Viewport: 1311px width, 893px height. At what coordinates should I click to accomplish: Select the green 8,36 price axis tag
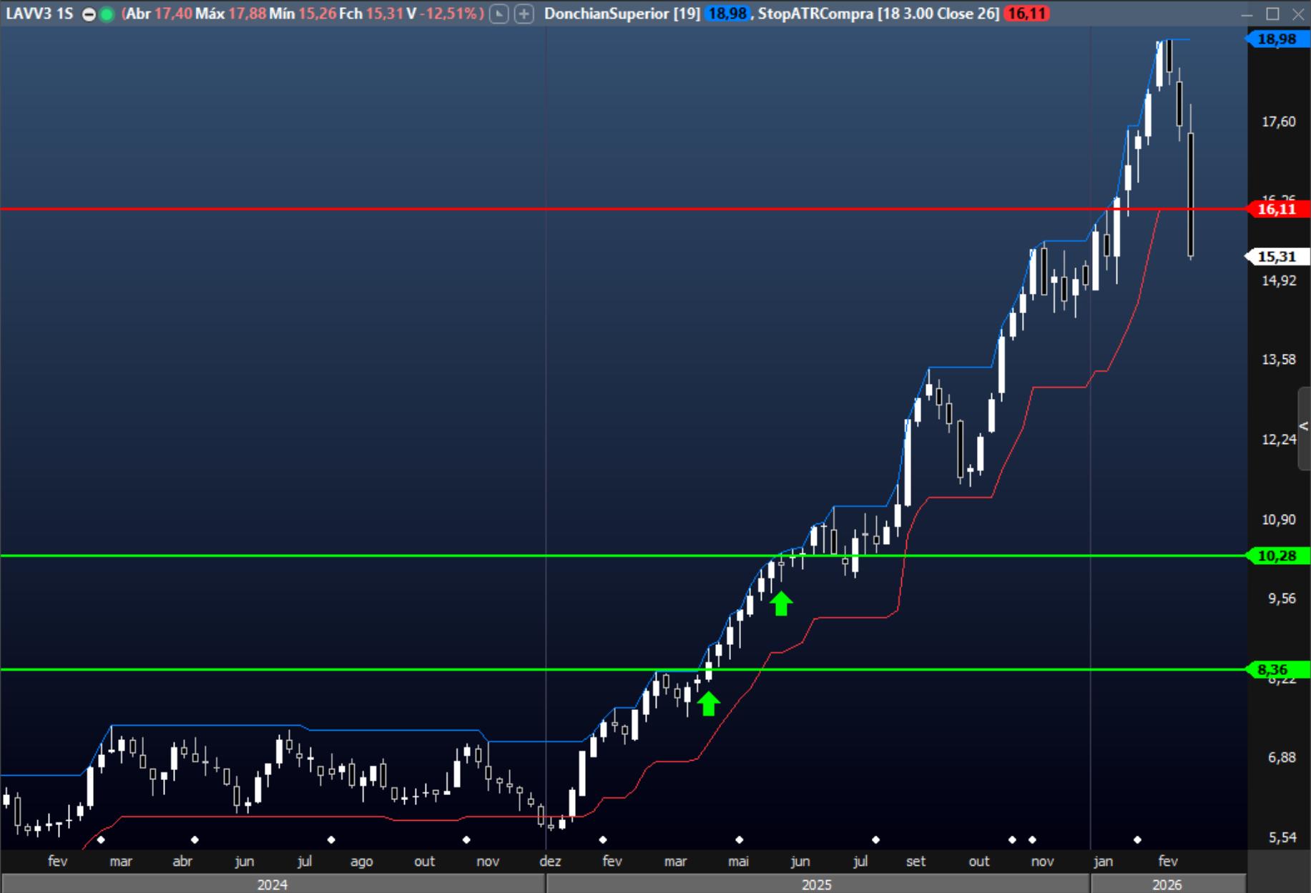tap(1277, 669)
